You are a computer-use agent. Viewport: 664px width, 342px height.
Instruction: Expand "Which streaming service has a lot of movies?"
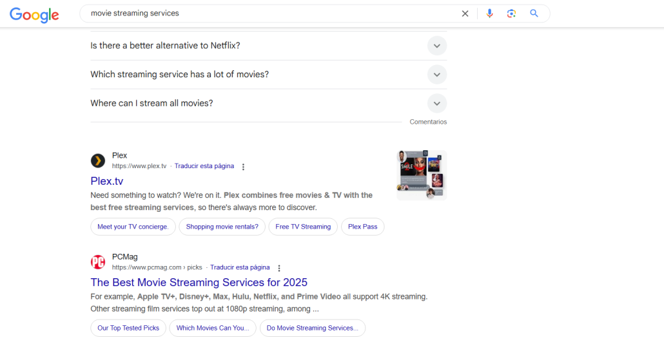268,75
